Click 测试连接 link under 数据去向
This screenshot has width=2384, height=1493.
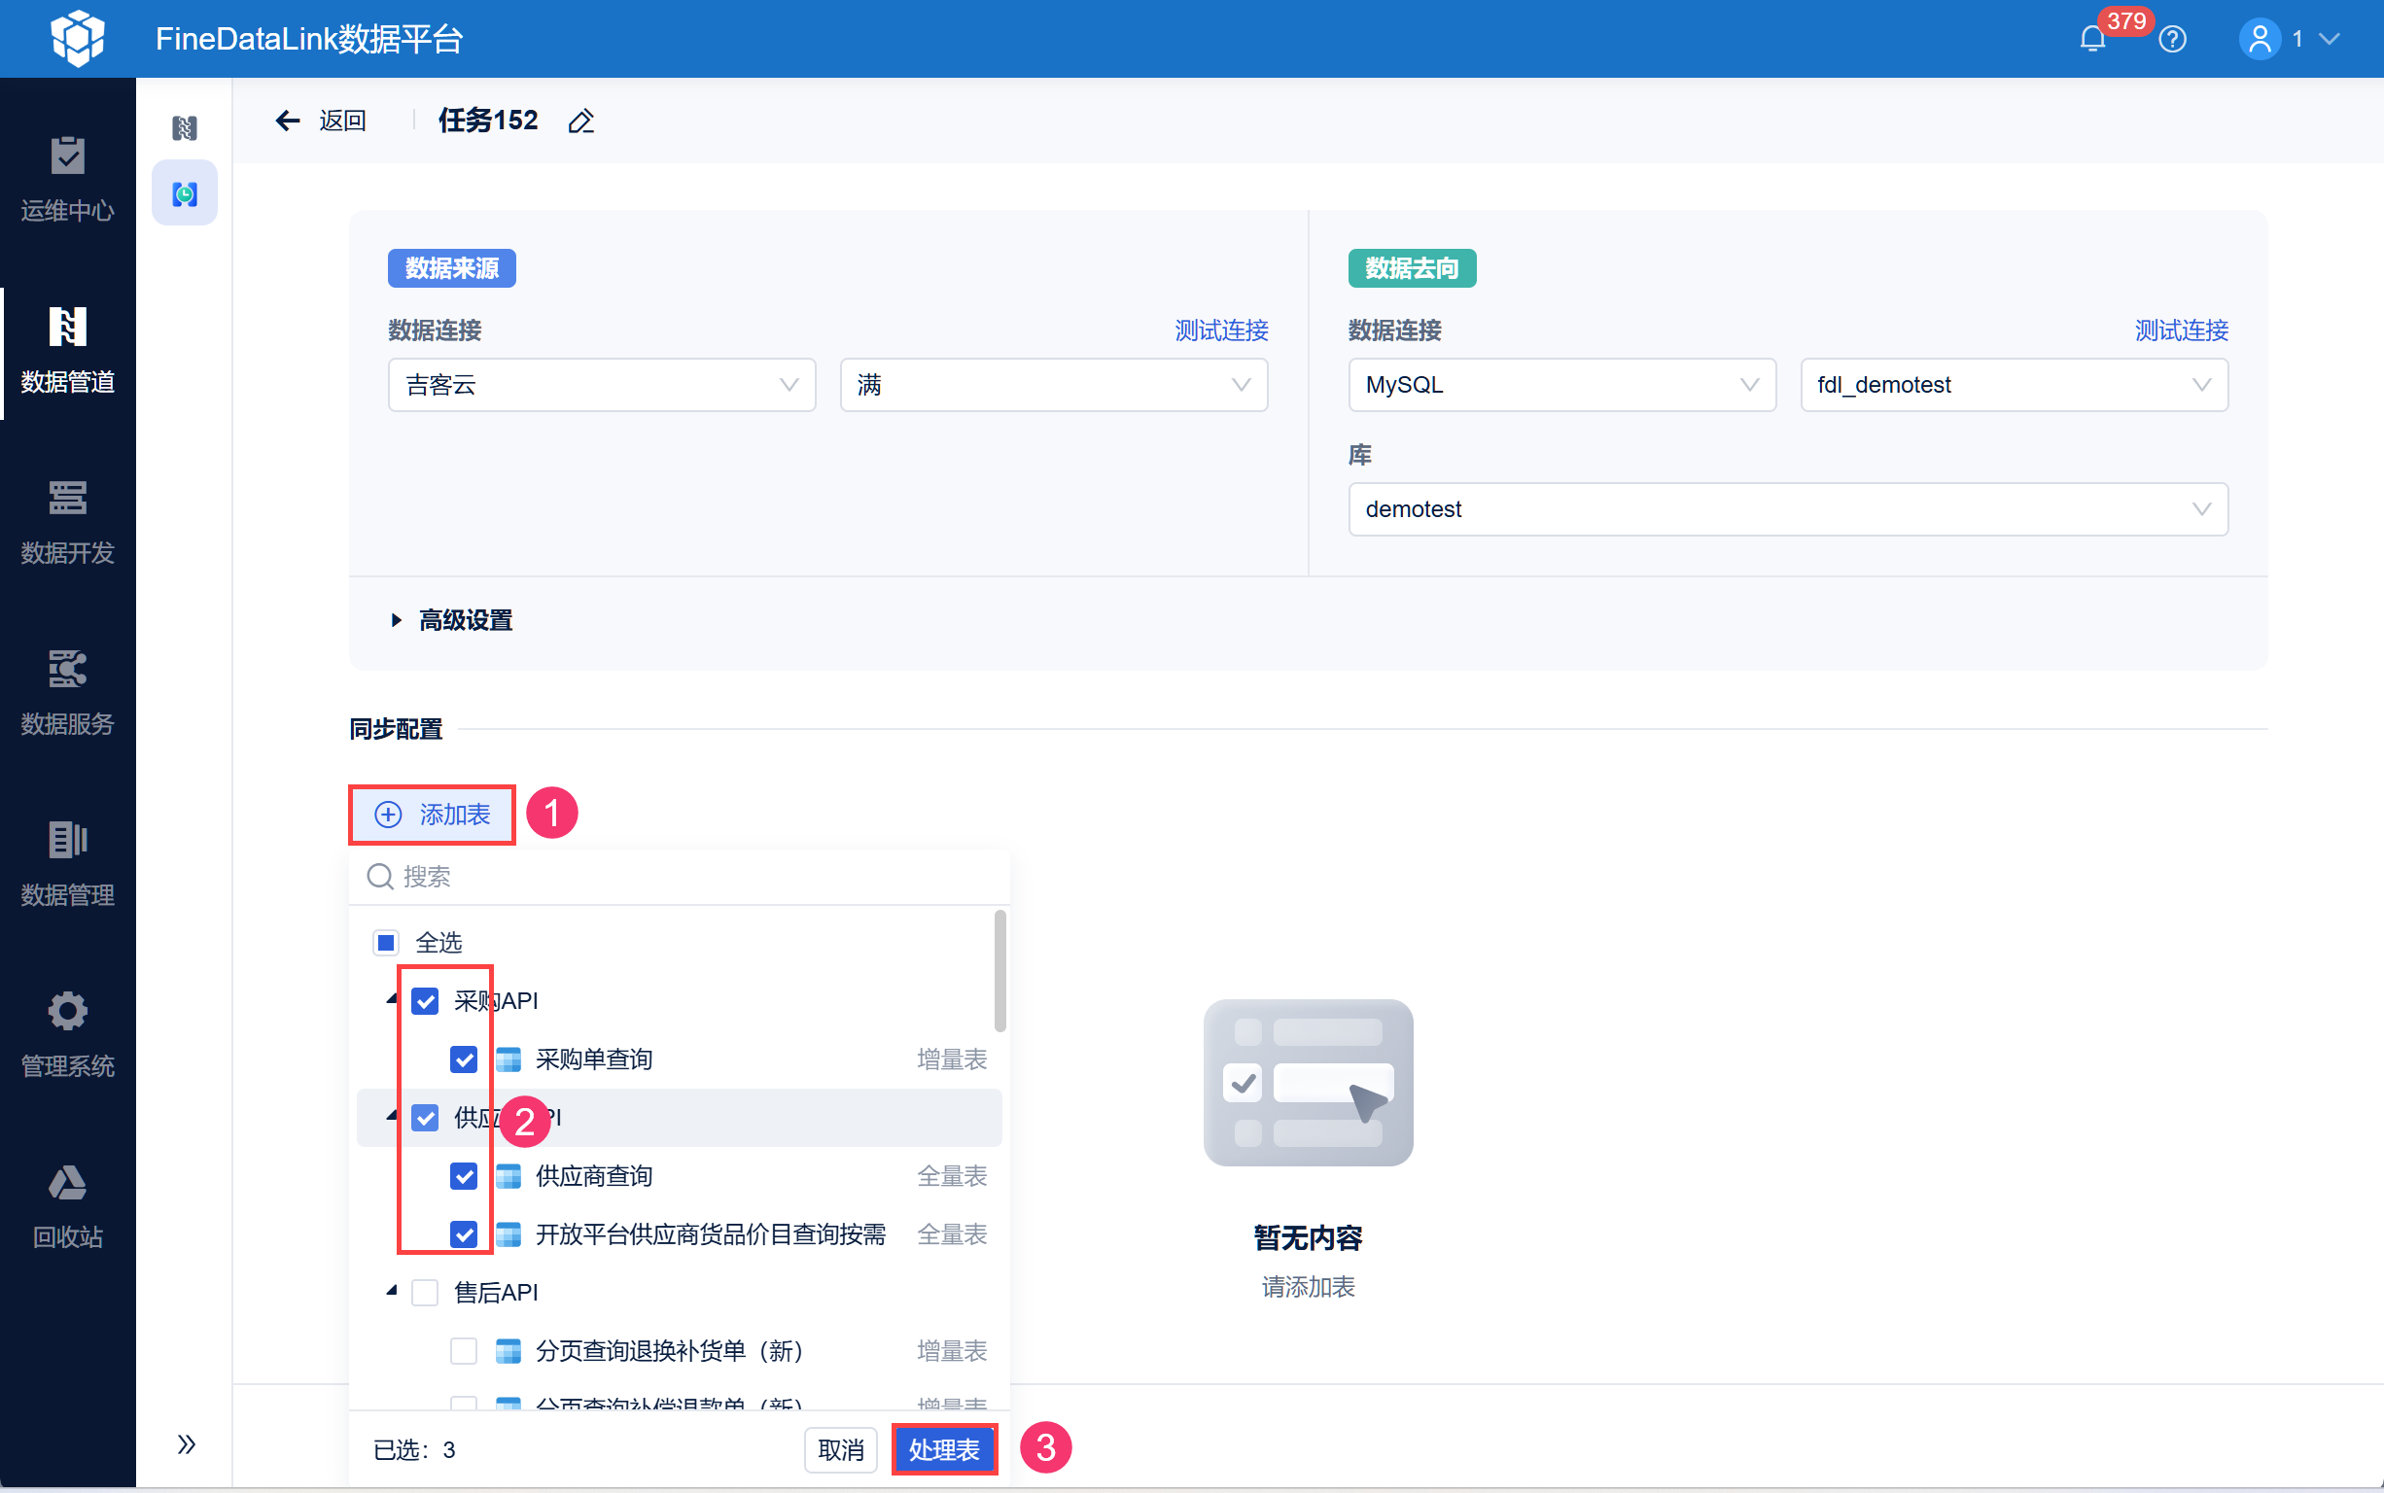pos(2181,330)
